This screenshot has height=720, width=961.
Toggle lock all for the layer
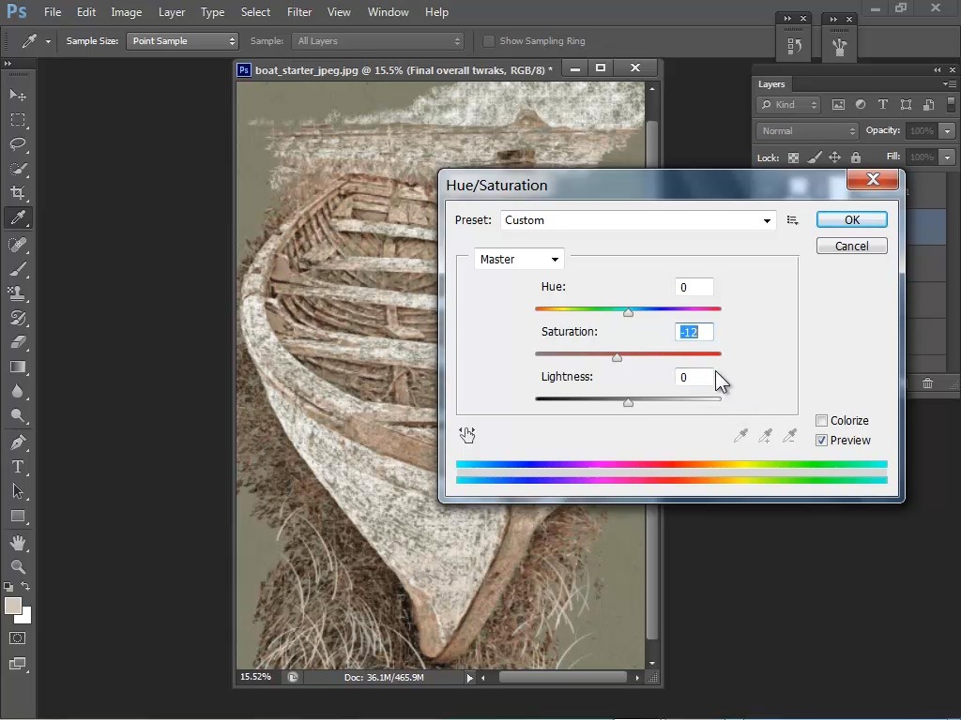[x=856, y=157]
